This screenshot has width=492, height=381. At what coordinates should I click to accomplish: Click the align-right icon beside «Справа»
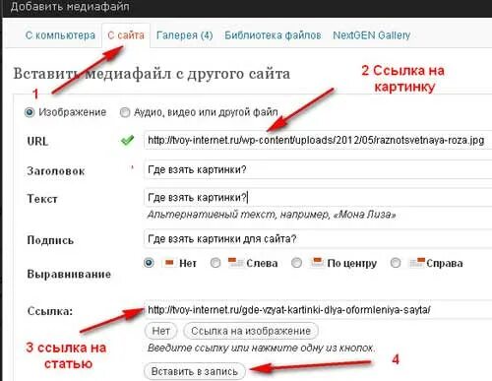point(417,263)
